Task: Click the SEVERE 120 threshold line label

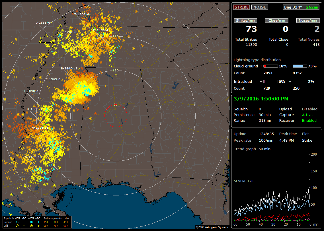Action: 243,181
